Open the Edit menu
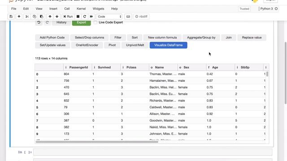Viewport: 287px width, 161px height. coord(26,9)
